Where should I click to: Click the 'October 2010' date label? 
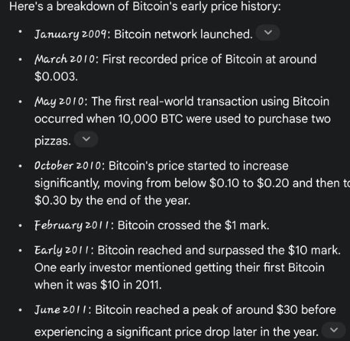tap(68, 166)
